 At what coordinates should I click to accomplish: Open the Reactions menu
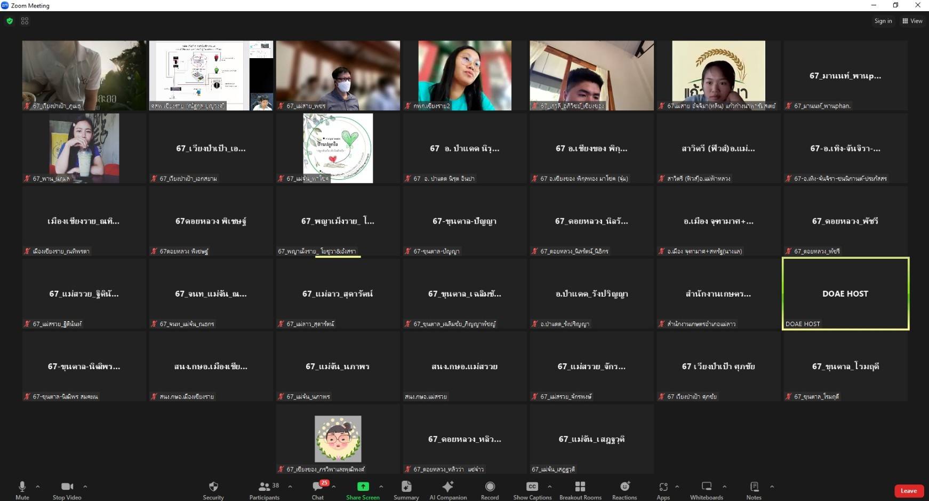(624, 489)
